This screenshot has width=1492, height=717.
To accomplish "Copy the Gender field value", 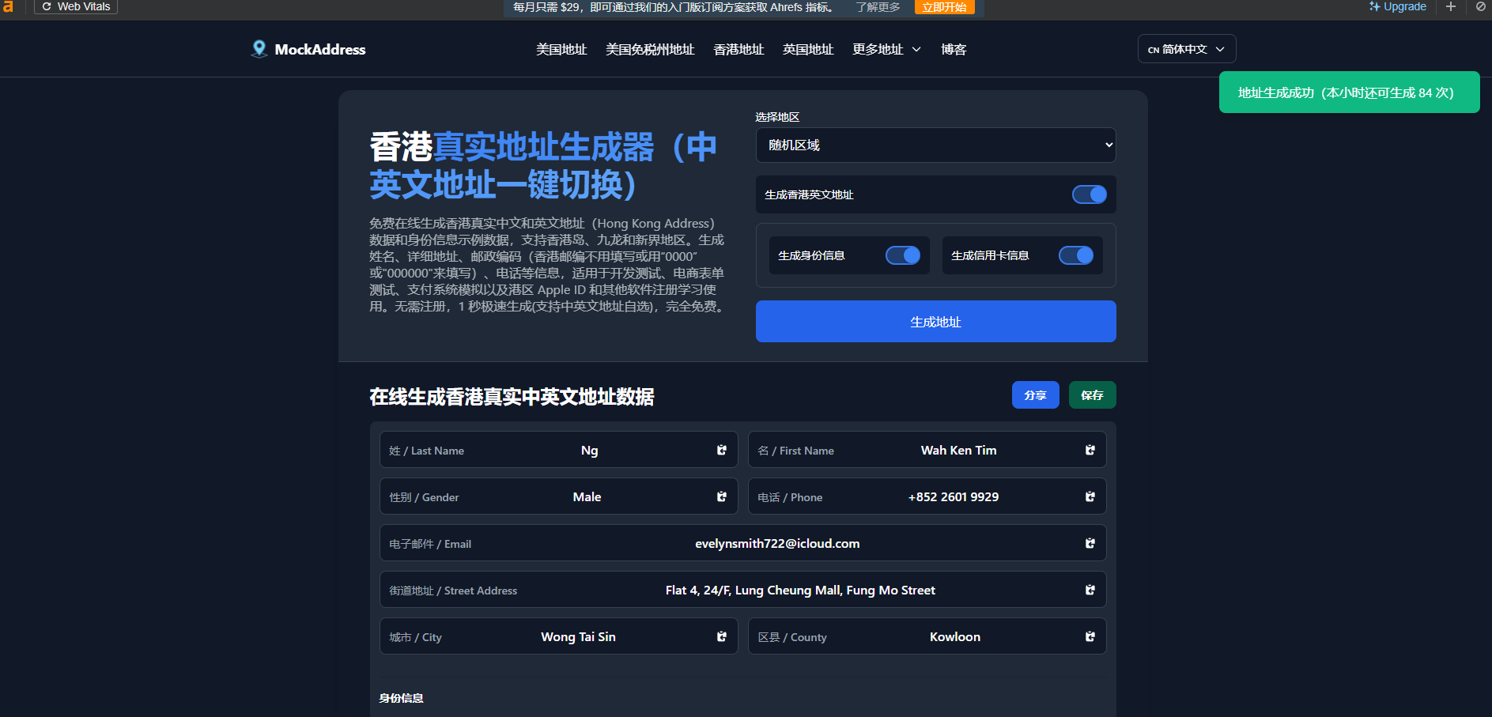I will (721, 496).
